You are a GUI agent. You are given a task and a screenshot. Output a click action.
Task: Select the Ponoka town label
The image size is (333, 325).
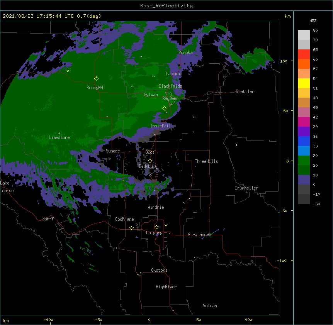click(185, 52)
